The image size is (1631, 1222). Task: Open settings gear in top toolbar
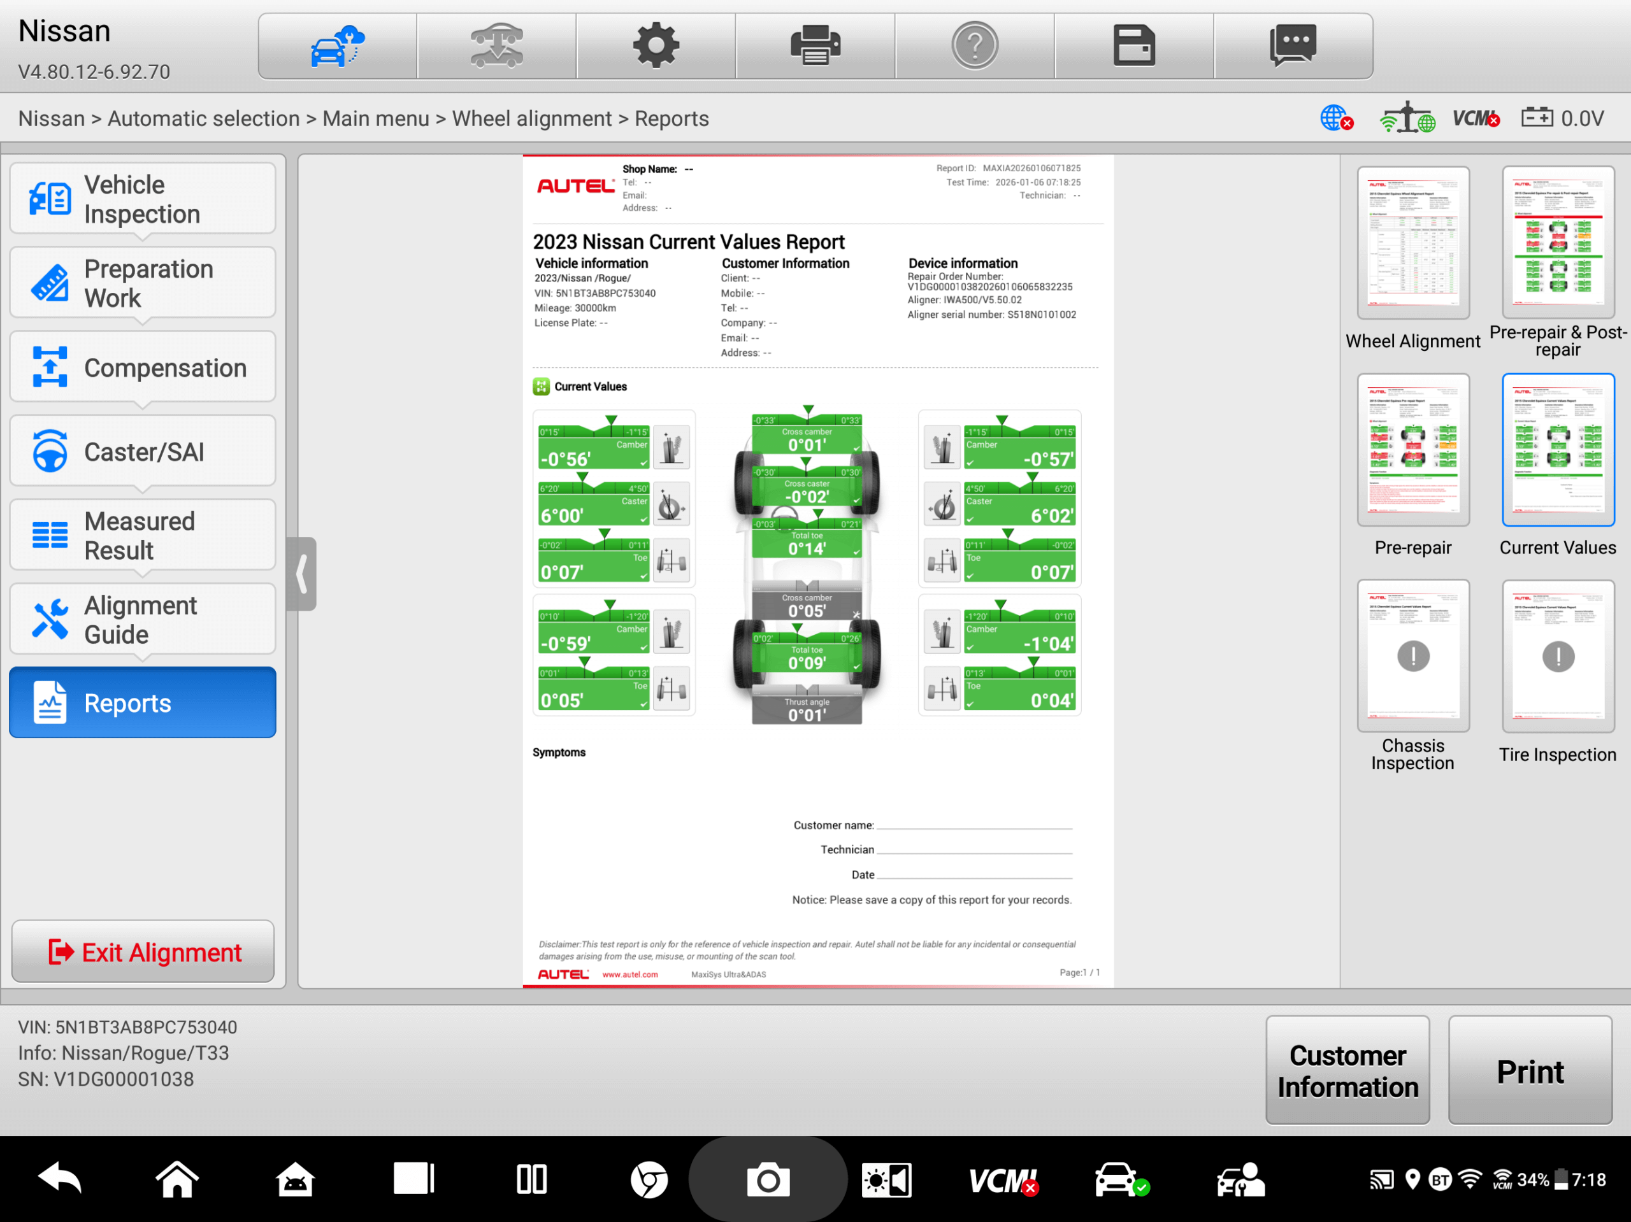[656, 46]
